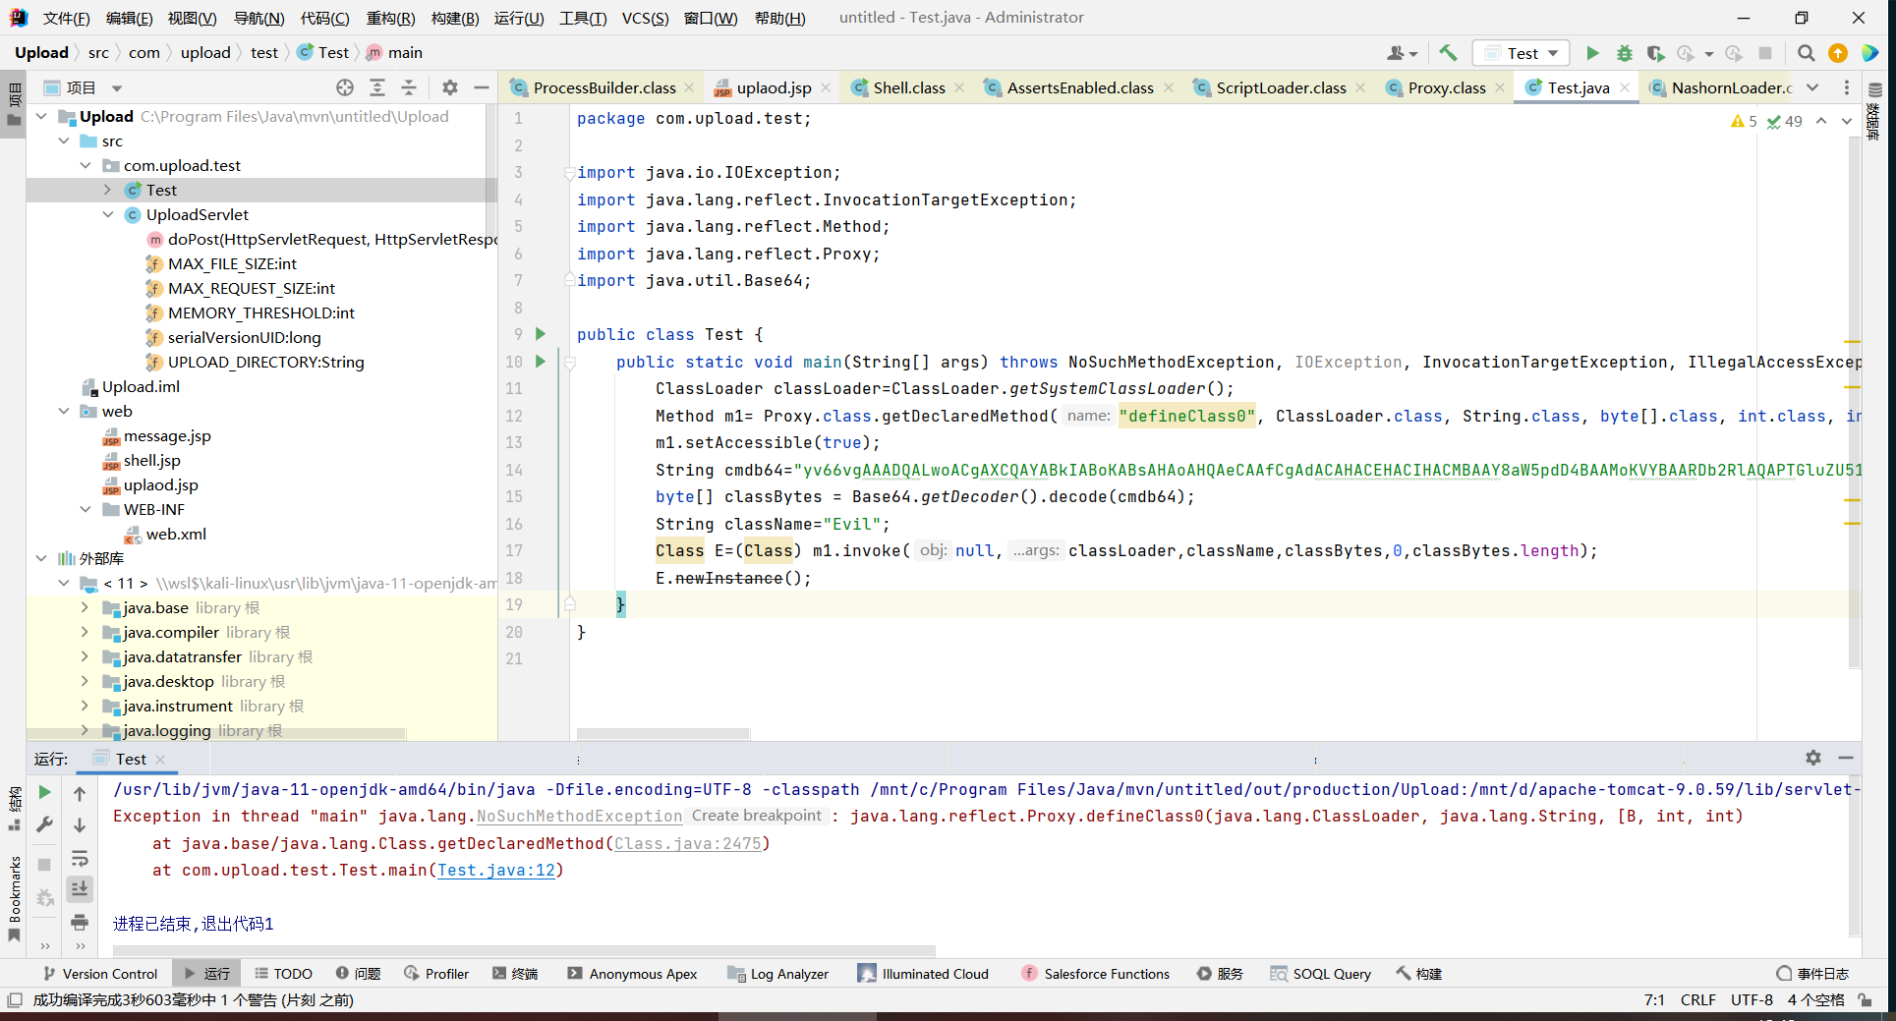Open the user account icon dropdown
The image size is (1896, 1021).
pyautogui.click(x=1402, y=53)
